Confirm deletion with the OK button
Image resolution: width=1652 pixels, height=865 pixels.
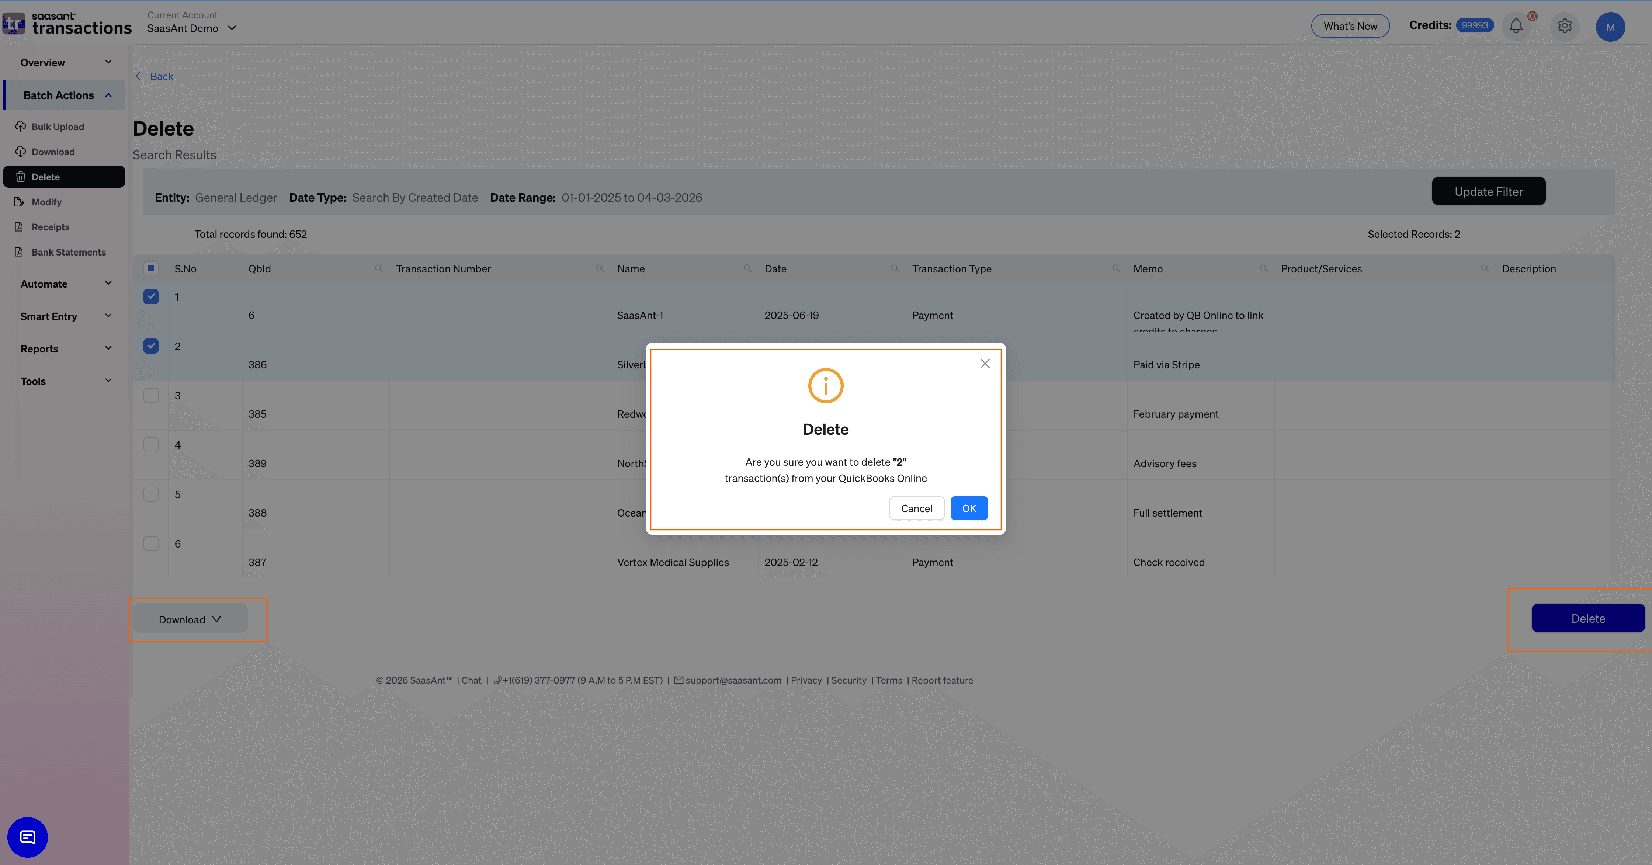(x=969, y=508)
